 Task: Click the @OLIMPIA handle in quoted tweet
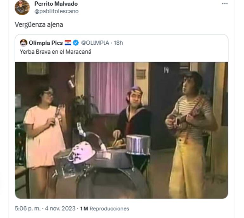click(95, 43)
